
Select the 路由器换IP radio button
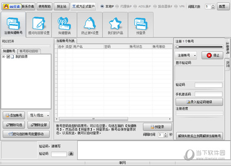tap(155, 6)
